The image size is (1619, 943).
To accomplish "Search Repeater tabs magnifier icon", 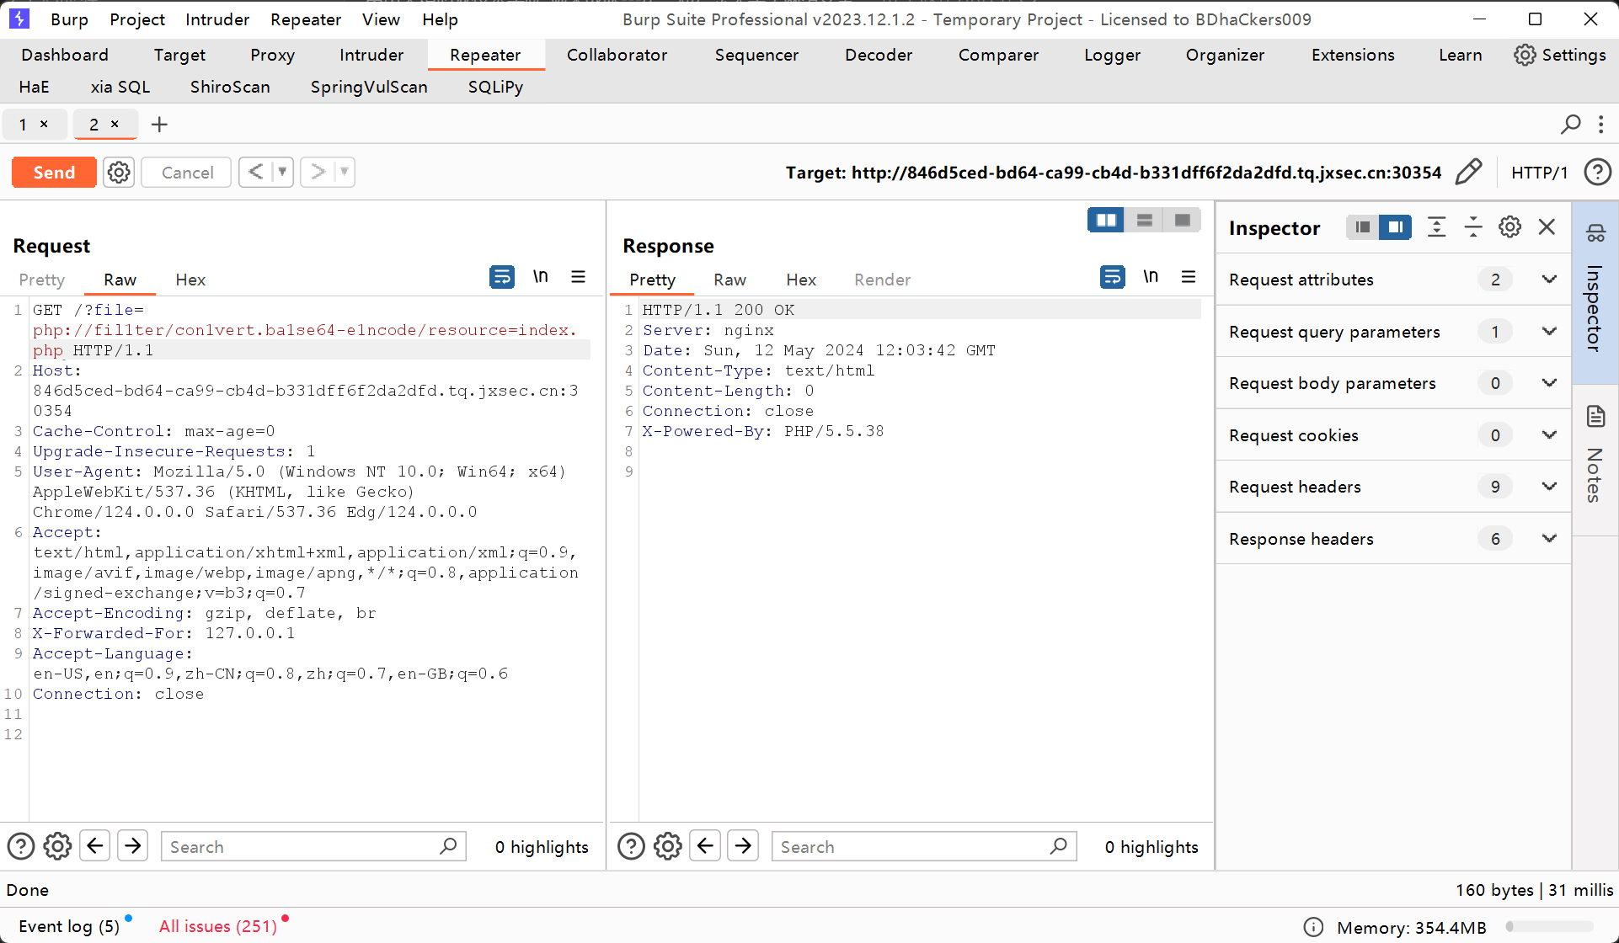I will click(1571, 125).
